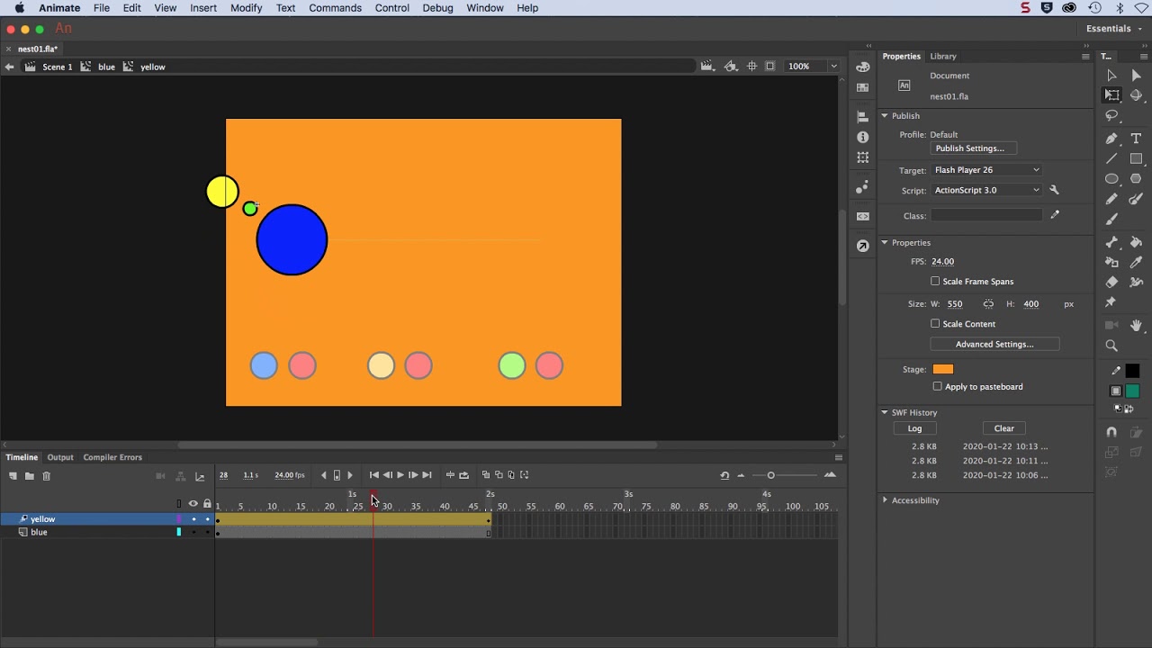Select the Pen tool
This screenshot has height=648, width=1152.
(x=1111, y=139)
